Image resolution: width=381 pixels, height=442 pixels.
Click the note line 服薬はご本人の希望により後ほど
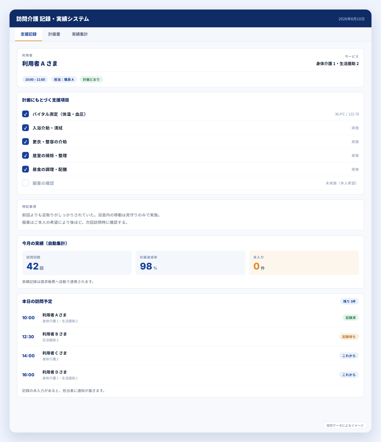(75, 222)
